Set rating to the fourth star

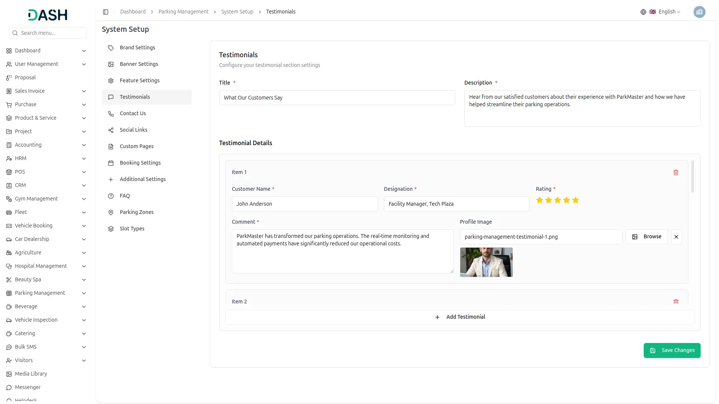pyautogui.click(x=567, y=200)
